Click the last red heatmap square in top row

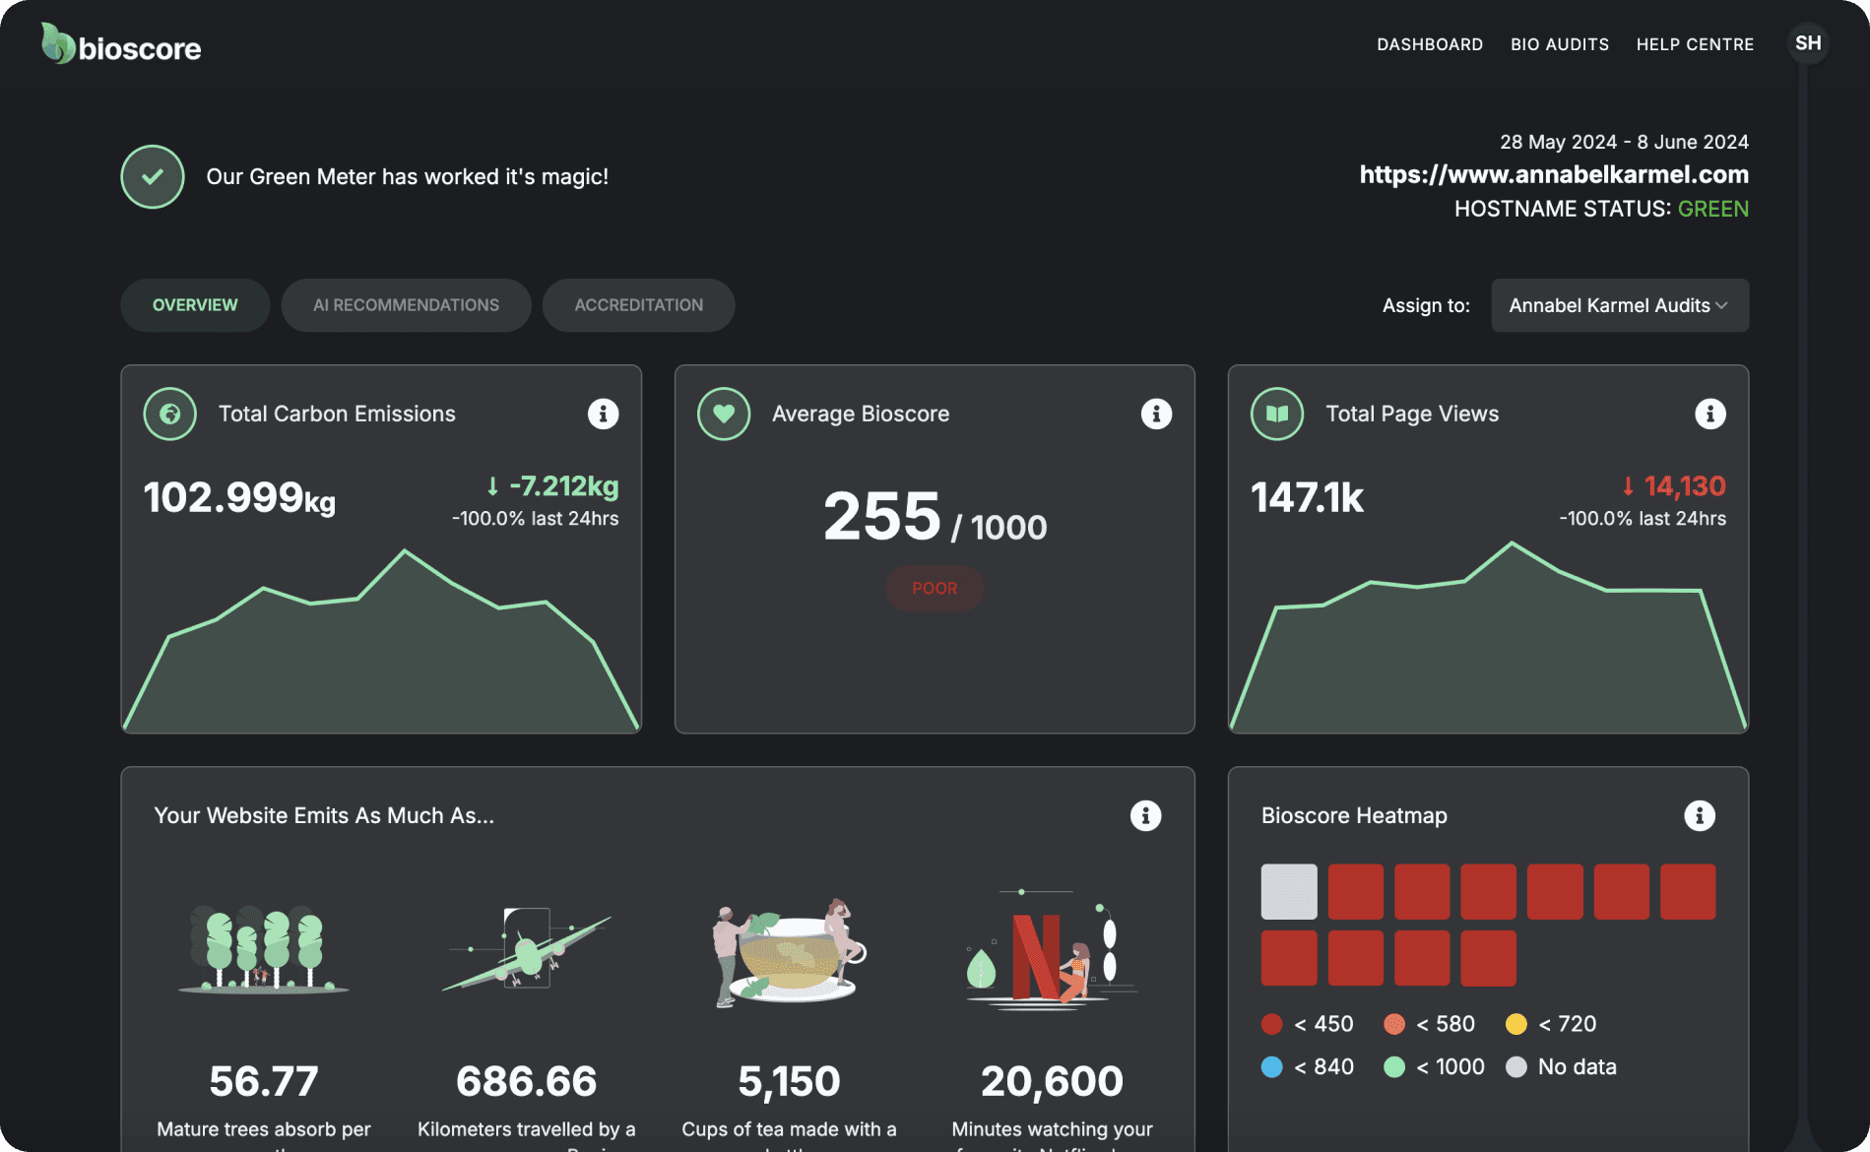click(1688, 892)
